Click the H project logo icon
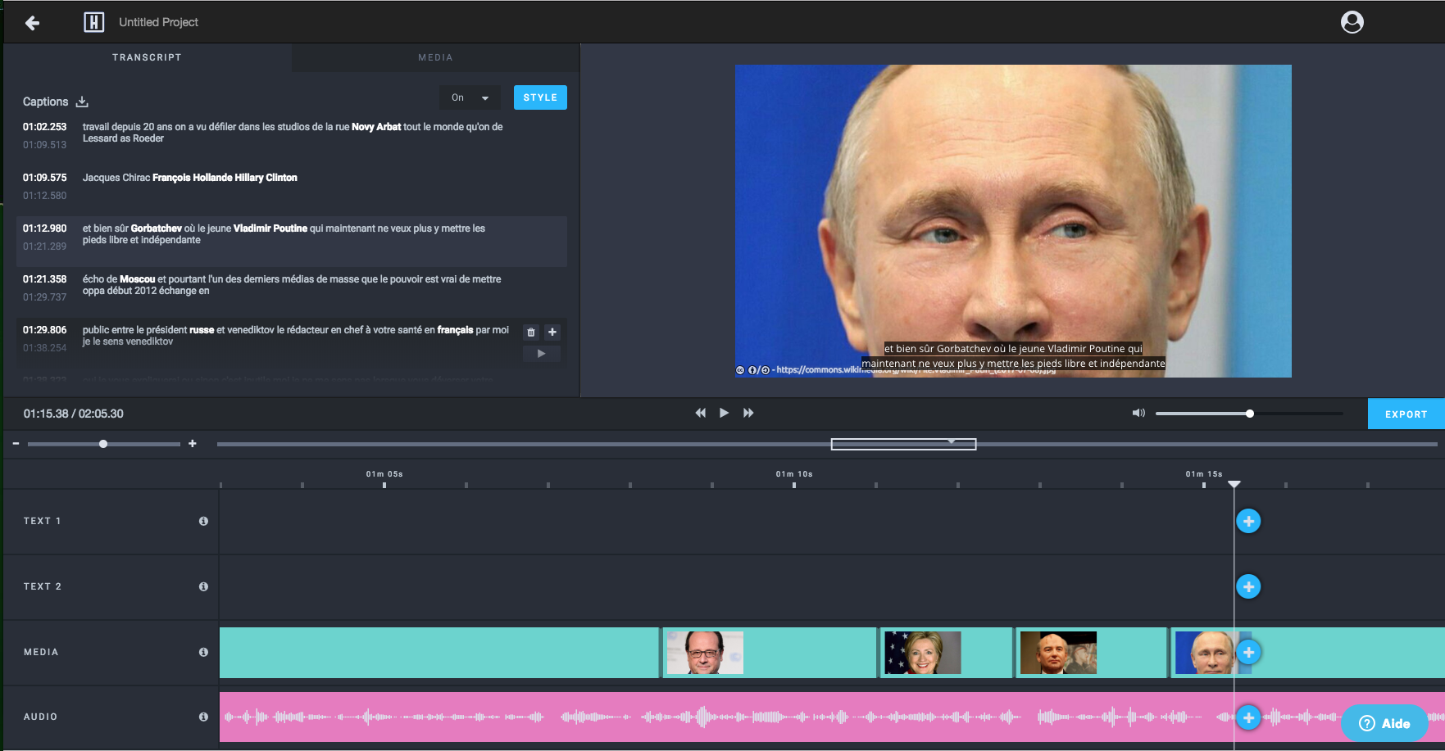This screenshot has width=1445, height=751. click(94, 22)
